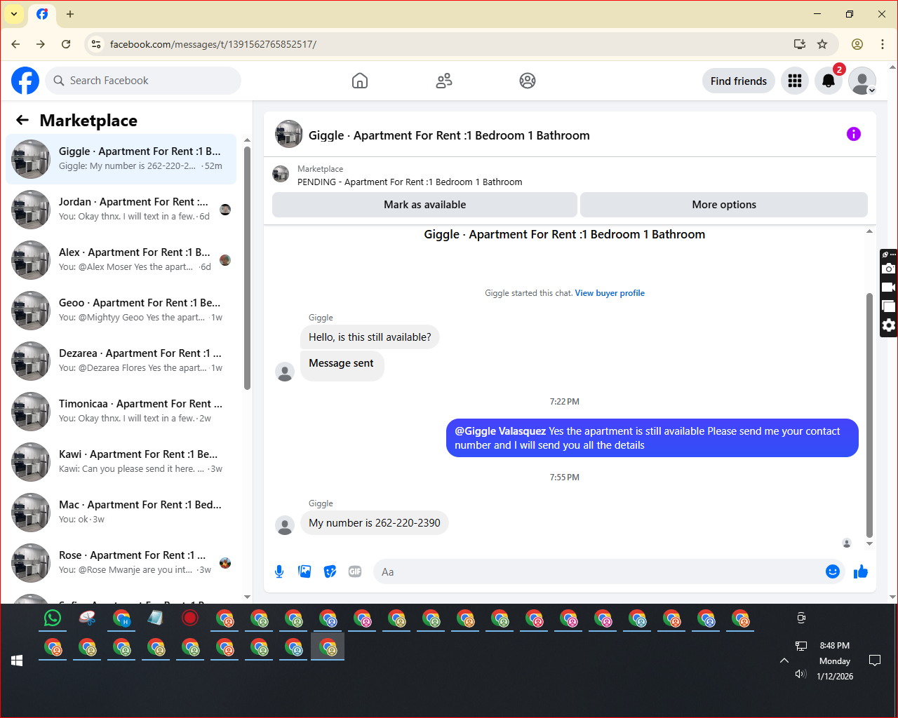This screenshot has height=718, width=898.
Task: Click install app icon in address bar
Action: (x=800, y=44)
